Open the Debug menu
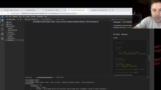Viewport: 161px width, 90px height. point(28,16)
